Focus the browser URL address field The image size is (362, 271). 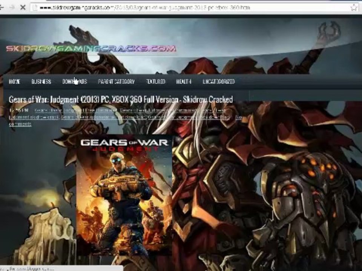pos(194,8)
